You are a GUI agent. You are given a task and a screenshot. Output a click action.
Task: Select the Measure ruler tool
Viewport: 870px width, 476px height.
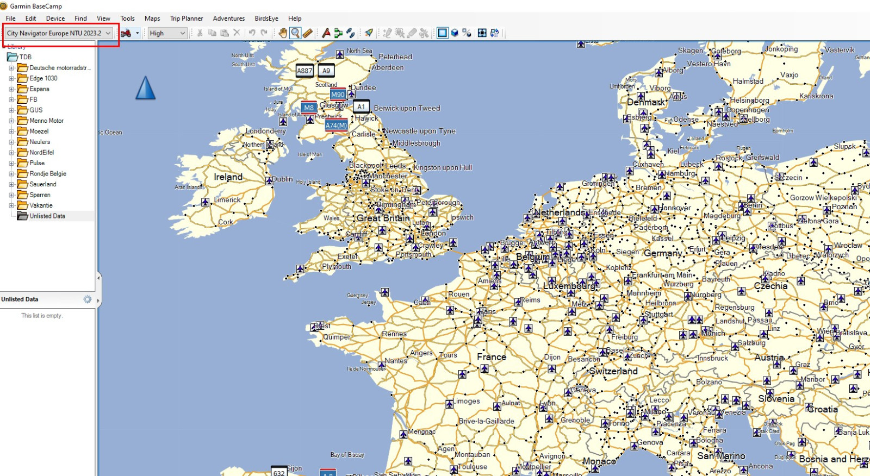(308, 33)
